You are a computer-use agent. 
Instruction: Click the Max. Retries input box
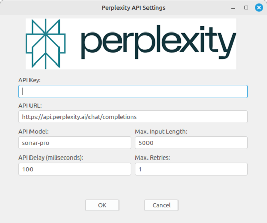coord(191,169)
